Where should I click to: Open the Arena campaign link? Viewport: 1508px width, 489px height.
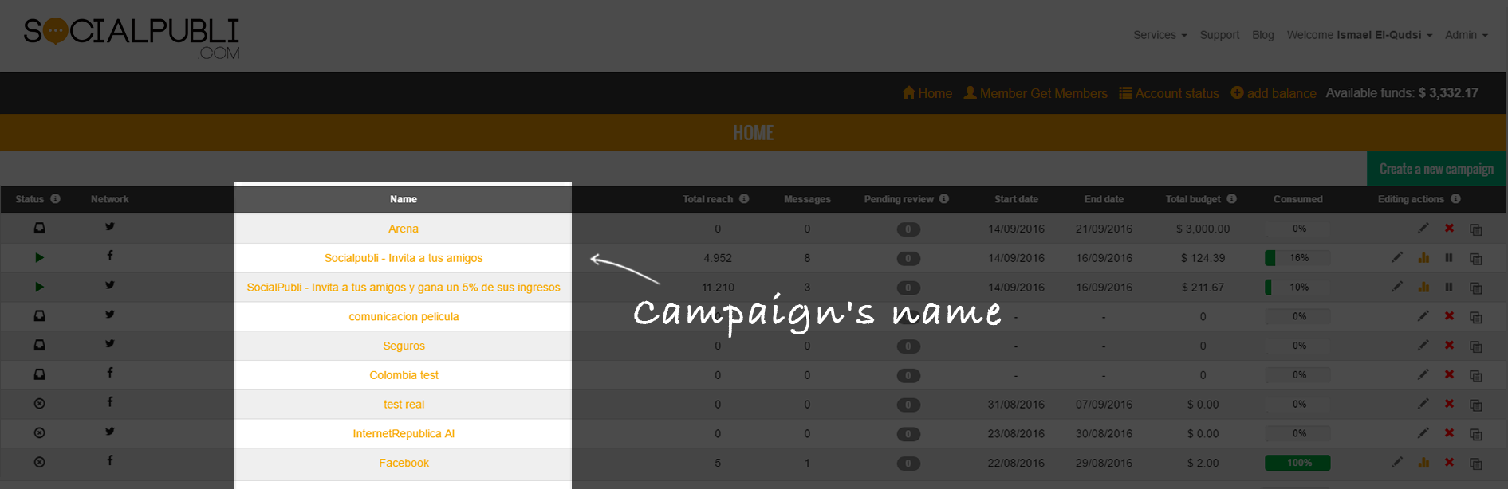tap(404, 229)
